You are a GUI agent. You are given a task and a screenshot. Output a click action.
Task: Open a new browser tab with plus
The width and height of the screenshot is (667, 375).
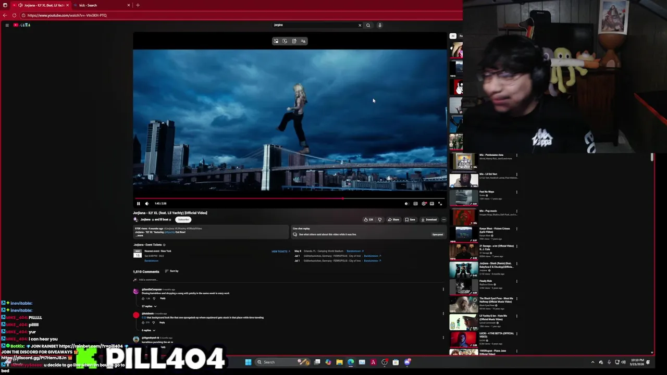(x=138, y=5)
